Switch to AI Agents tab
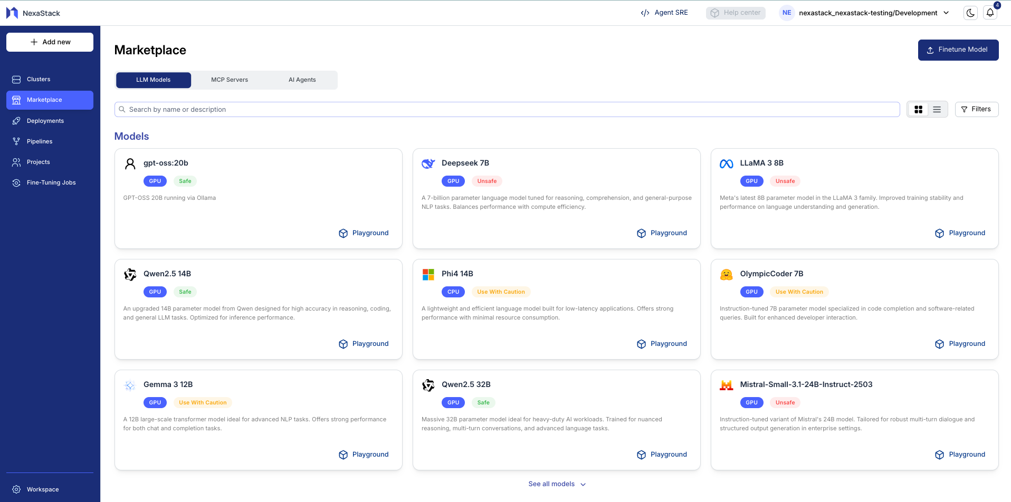Image resolution: width=1011 pixels, height=502 pixels. coord(302,80)
